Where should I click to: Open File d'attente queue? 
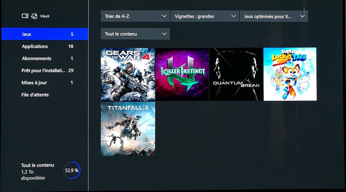(45, 95)
